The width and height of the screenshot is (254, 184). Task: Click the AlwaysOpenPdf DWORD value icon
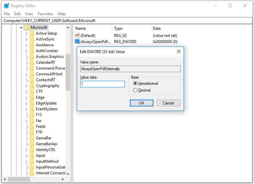pyautogui.click(x=77, y=41)
